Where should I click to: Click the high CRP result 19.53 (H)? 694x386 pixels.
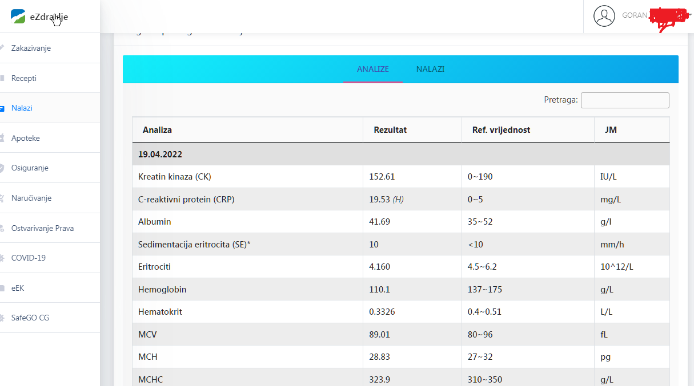point(387,199)
